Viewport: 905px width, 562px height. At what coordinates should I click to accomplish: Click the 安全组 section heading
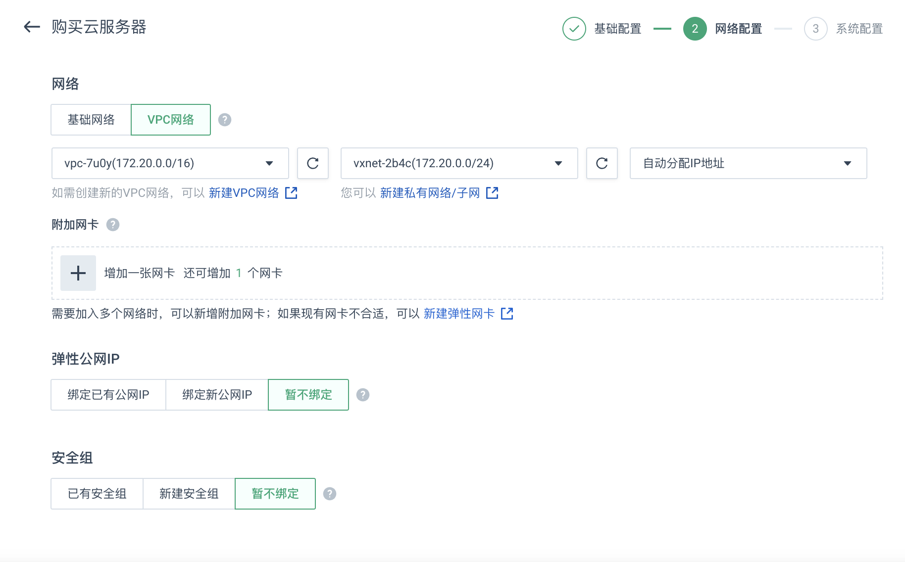pyautogui.click(x=72, y=458)
